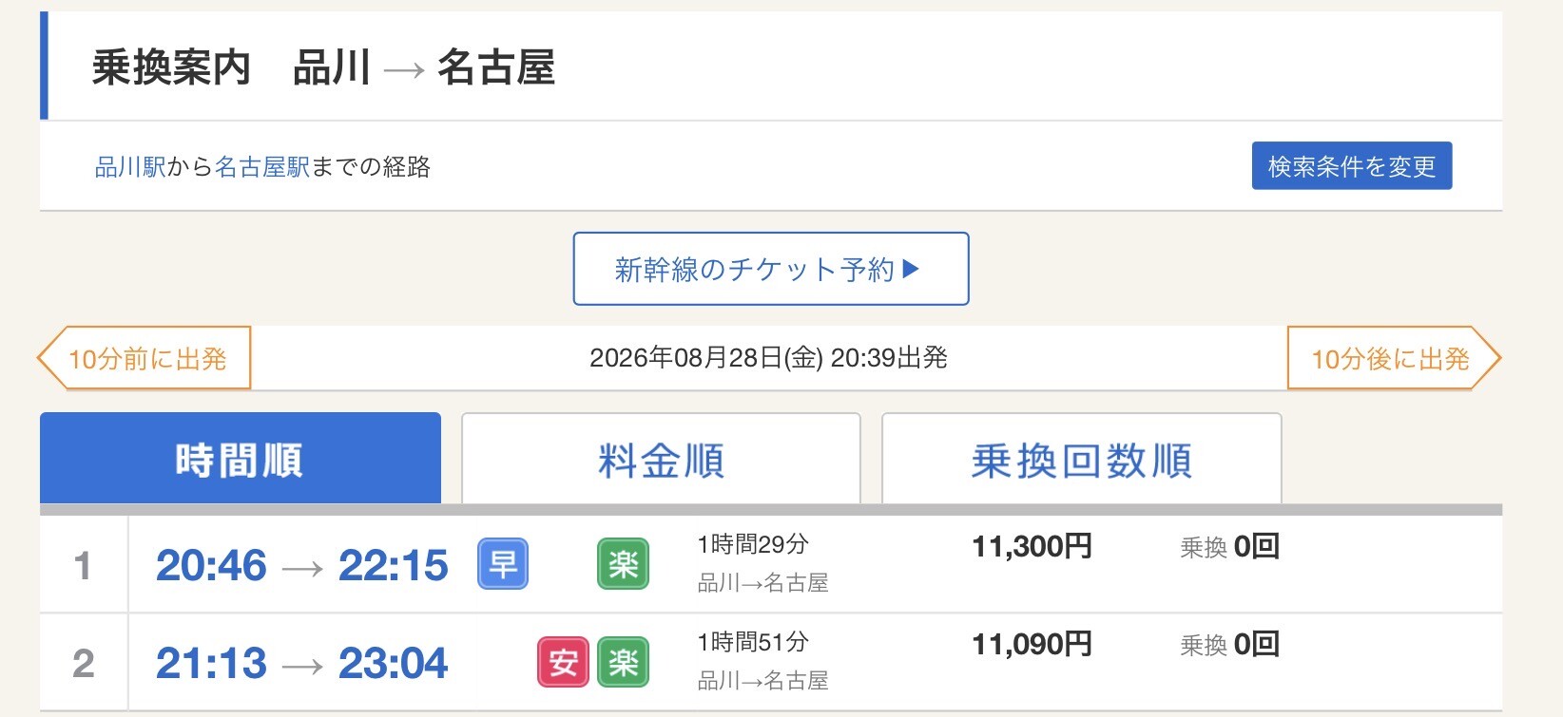Click the green 楽 badge on route 1
The image size is (1563, 717).
coord(623,564)
